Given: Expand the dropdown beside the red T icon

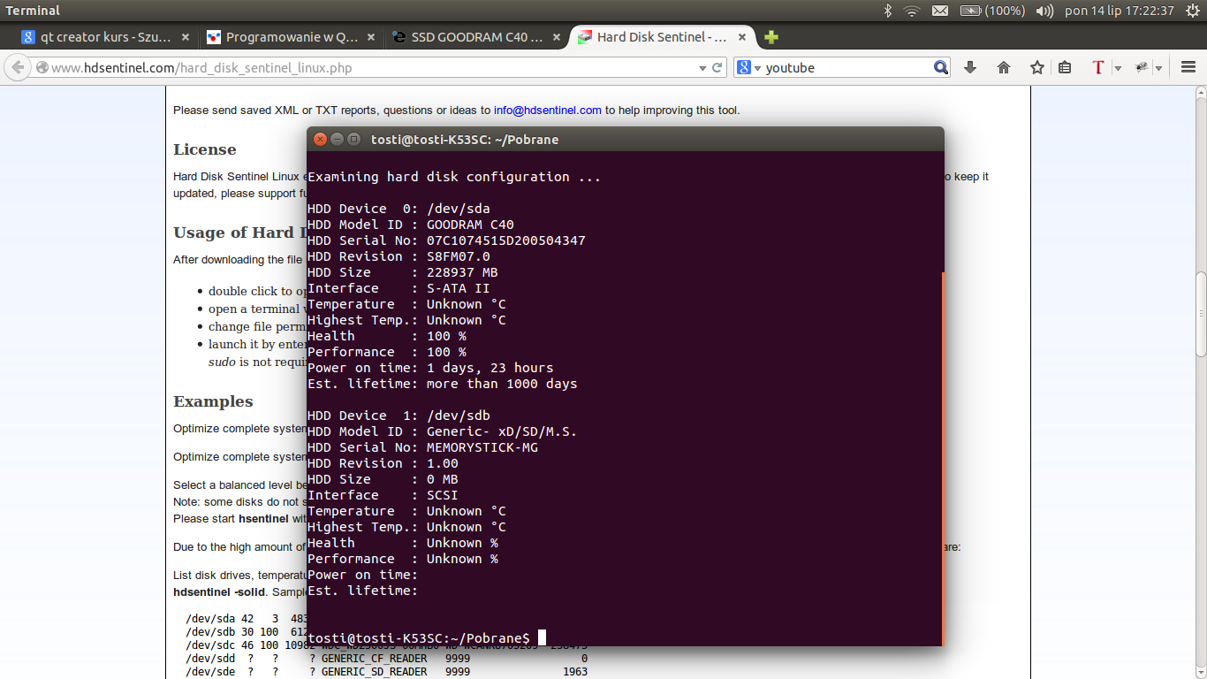Looking at the screenshot, I should [1117, 67].
